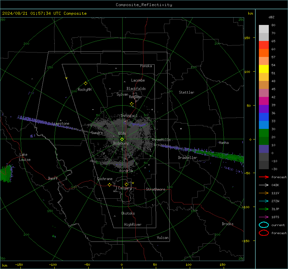This screenshot has width=288, height=269.
Task: Click the Drumheller label on the map
Action: tap(188, 158)
